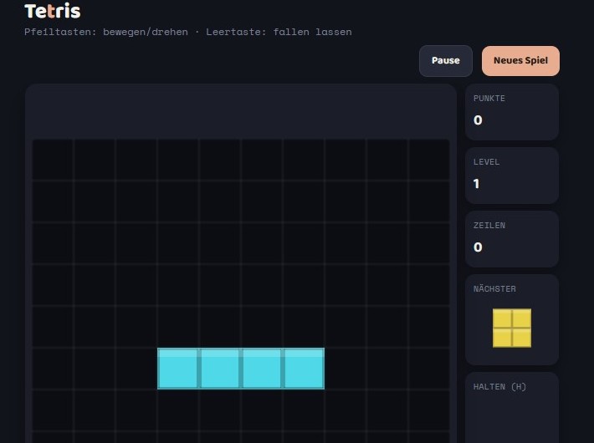Click the ZEILEN label

click(x=489, y=226)
